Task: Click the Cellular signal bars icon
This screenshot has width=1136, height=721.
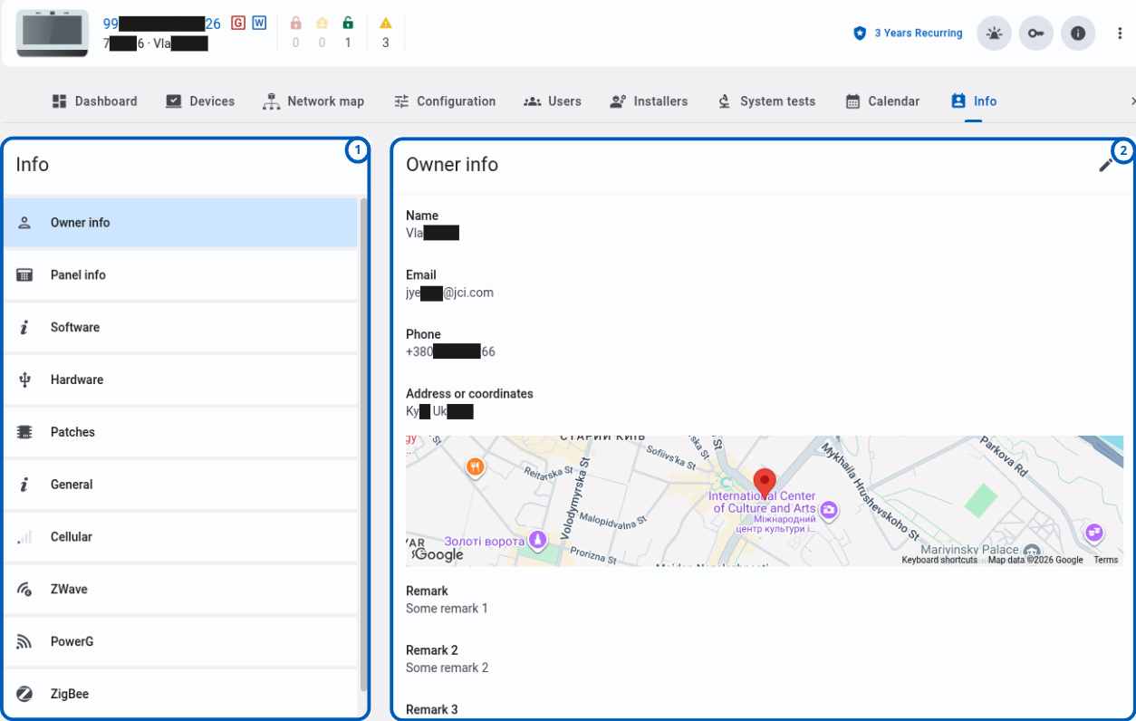Action: pos(24,538)
